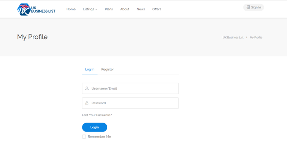Viewport: 287px width, 146px height.
Task: Visit the News page
Action: pyautogui.click(x=141, y=9)
